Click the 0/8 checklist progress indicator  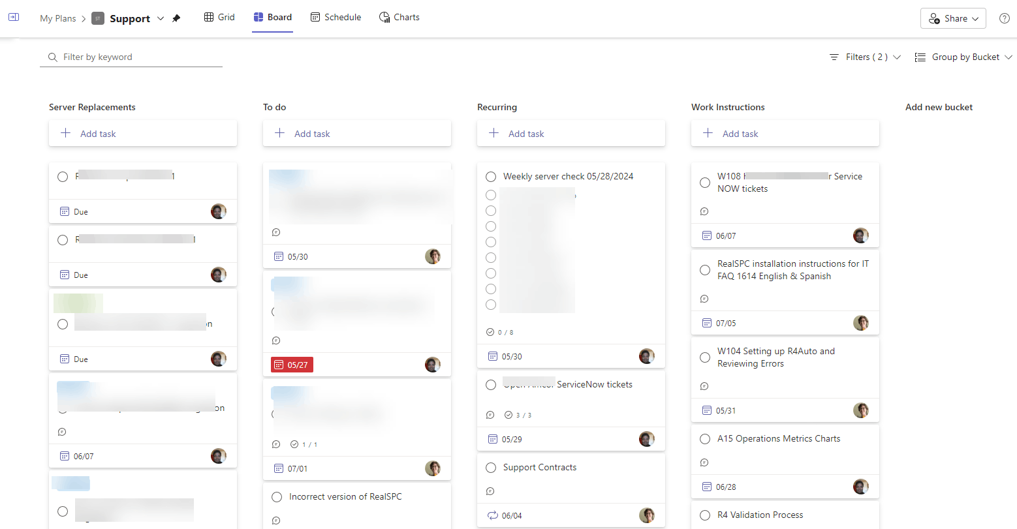click(499, 332)
